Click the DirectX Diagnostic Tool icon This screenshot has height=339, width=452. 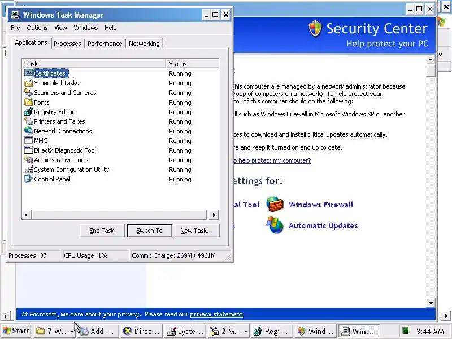29,150
